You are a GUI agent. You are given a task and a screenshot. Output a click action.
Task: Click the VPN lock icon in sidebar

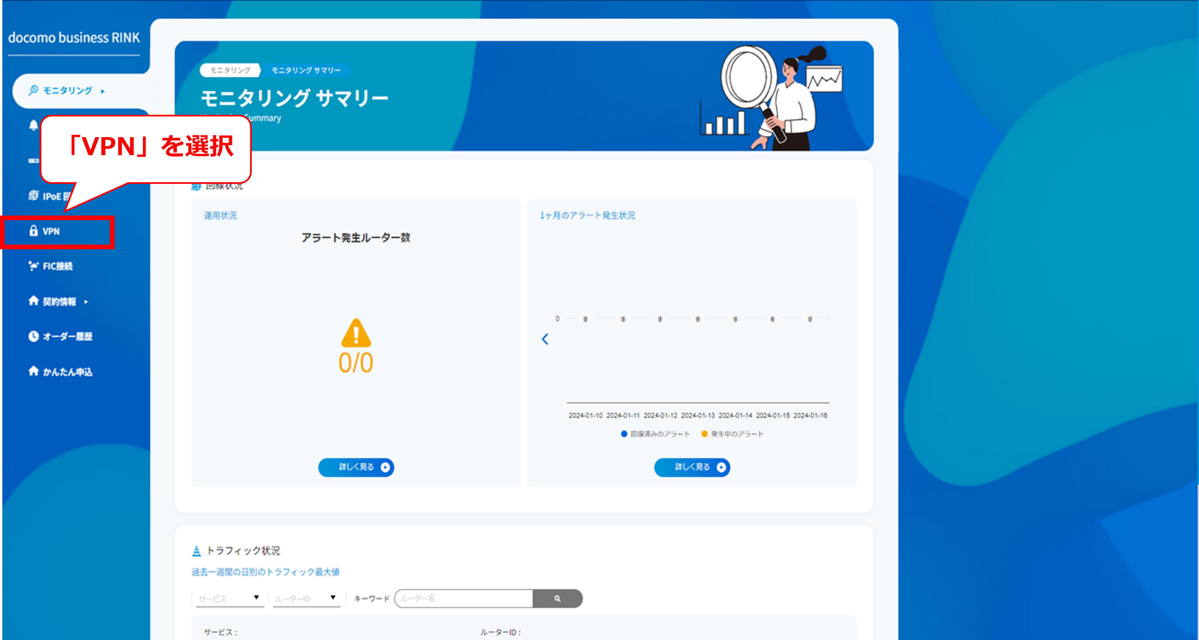click(33, 231)
